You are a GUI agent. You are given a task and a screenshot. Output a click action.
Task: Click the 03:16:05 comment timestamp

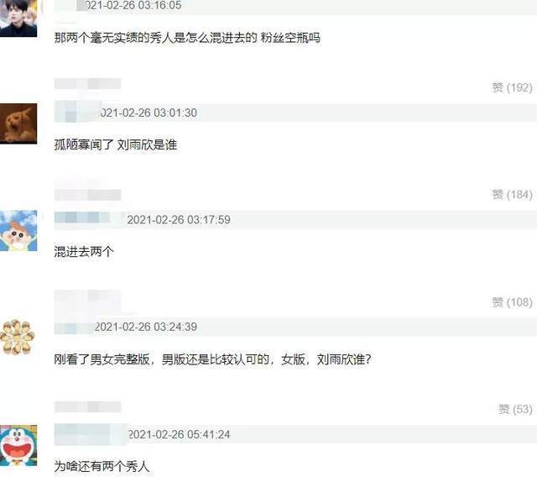pyautogui.click(x=133, y=5)
